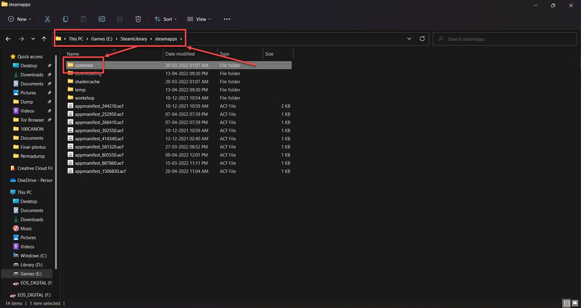Open the New item dropdown

pos(19,19)
